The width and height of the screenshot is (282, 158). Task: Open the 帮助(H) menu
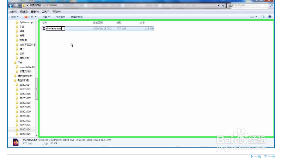point(56,12)
